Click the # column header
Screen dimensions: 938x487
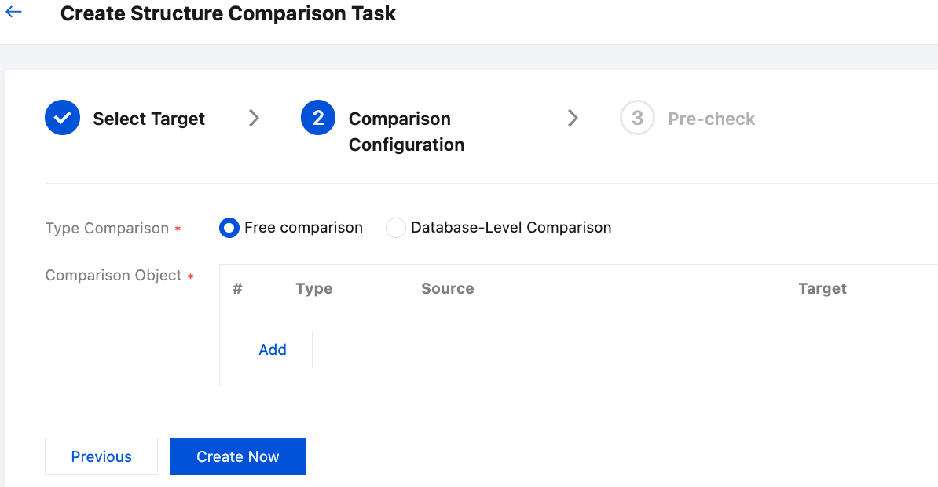pos(237,288)
